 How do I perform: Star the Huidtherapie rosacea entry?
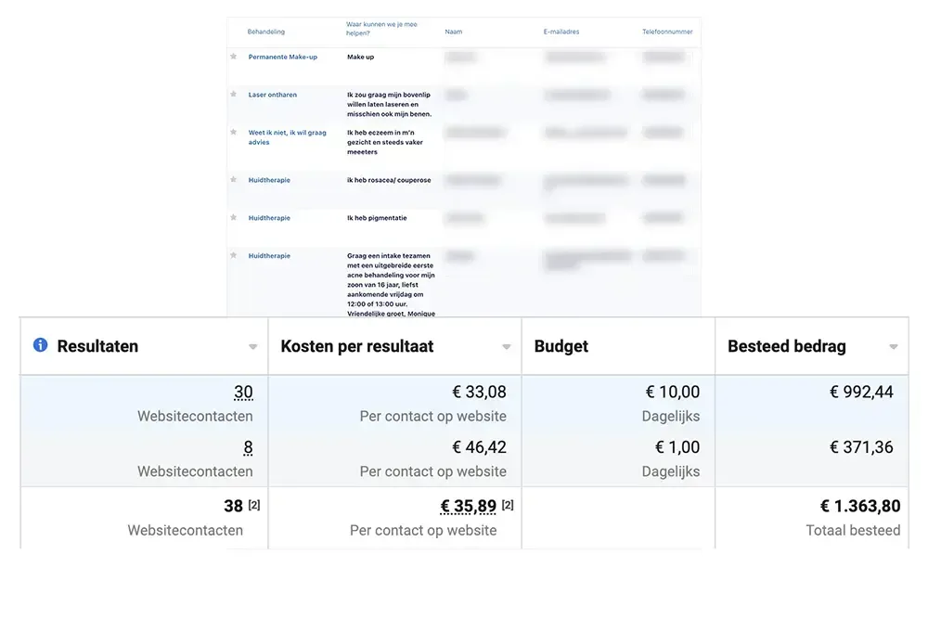[x=234, y=180]
